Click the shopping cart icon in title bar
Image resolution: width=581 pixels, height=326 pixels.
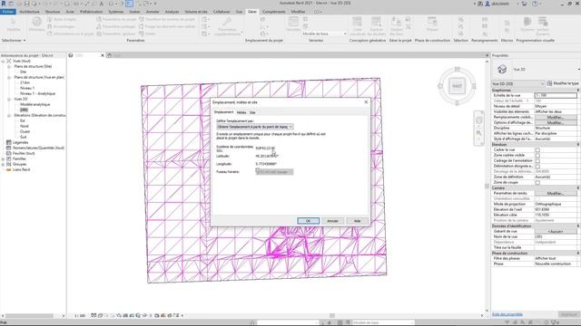[x=524, y=4]
